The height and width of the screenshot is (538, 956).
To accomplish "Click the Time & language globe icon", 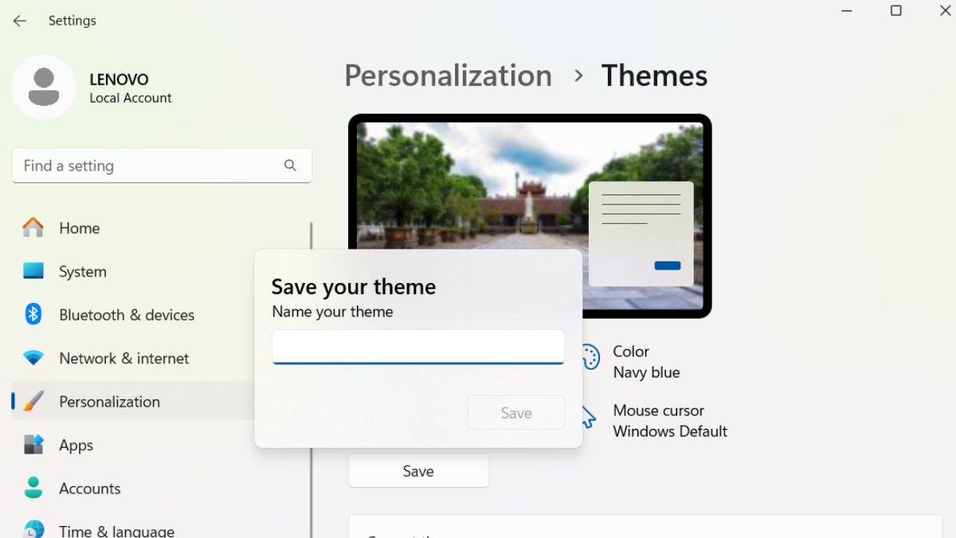I will pos(33,529).
